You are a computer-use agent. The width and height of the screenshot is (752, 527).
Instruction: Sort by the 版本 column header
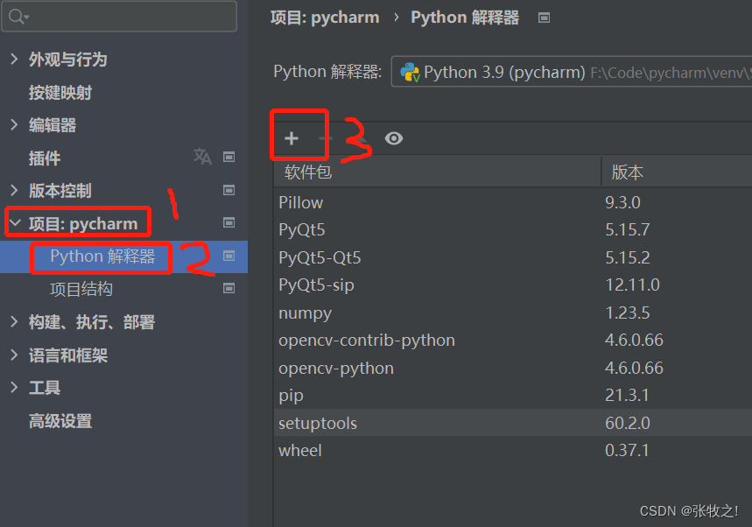click(678, 172)
